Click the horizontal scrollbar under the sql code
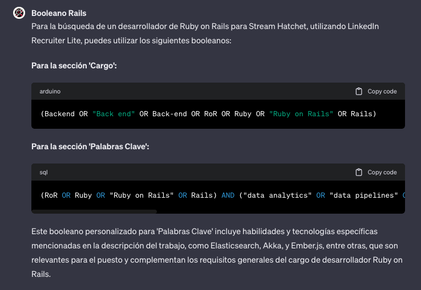This screenshot has height=290, width=421. (94, 211)
